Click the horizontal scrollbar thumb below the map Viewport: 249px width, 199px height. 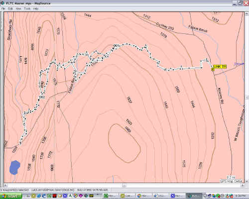[124, 185]
